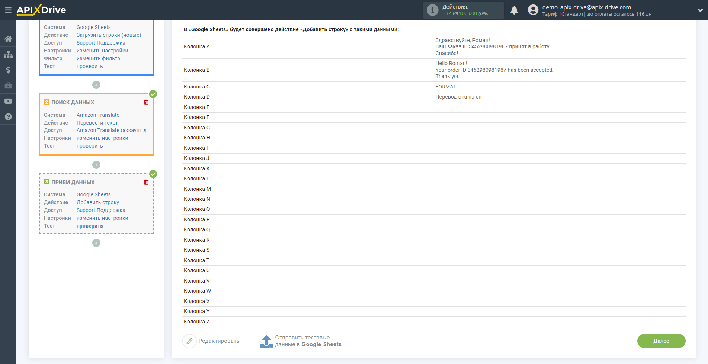Open Amazon Translate (аккаунт) access link
708x364 pixels.
coord(111,130)
